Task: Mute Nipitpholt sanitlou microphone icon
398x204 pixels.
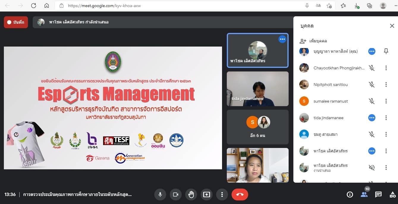Action: click(372, 85)
